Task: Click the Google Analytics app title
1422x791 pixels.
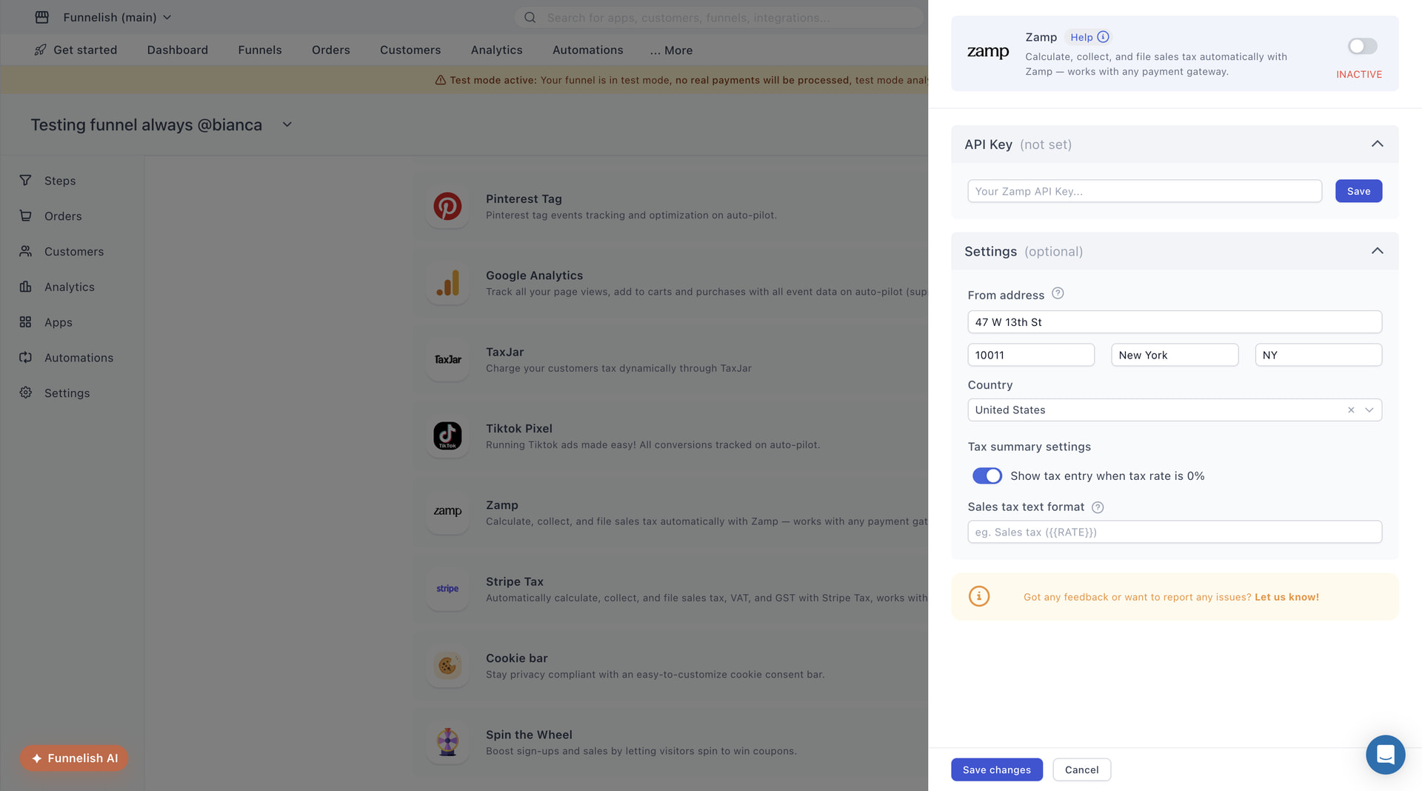Action: 534,275
